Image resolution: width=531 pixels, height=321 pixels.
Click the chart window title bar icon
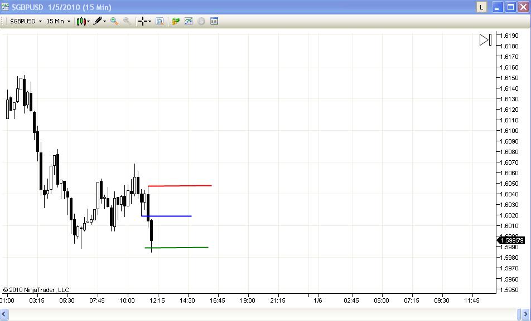coord(4,7)
